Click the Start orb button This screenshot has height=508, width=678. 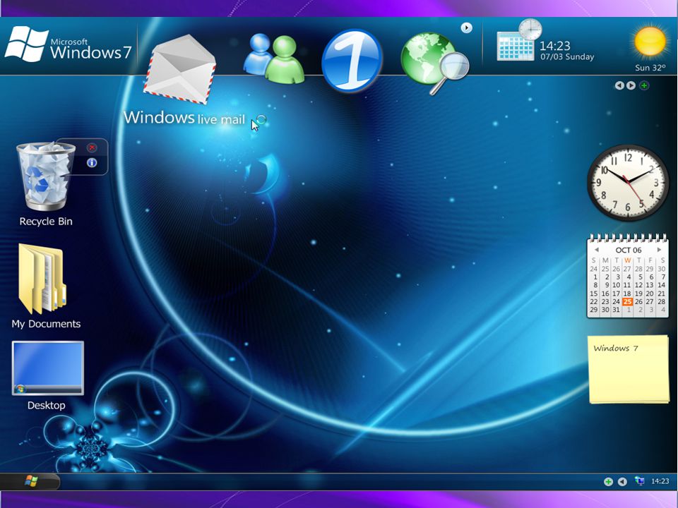pos(31,481)
